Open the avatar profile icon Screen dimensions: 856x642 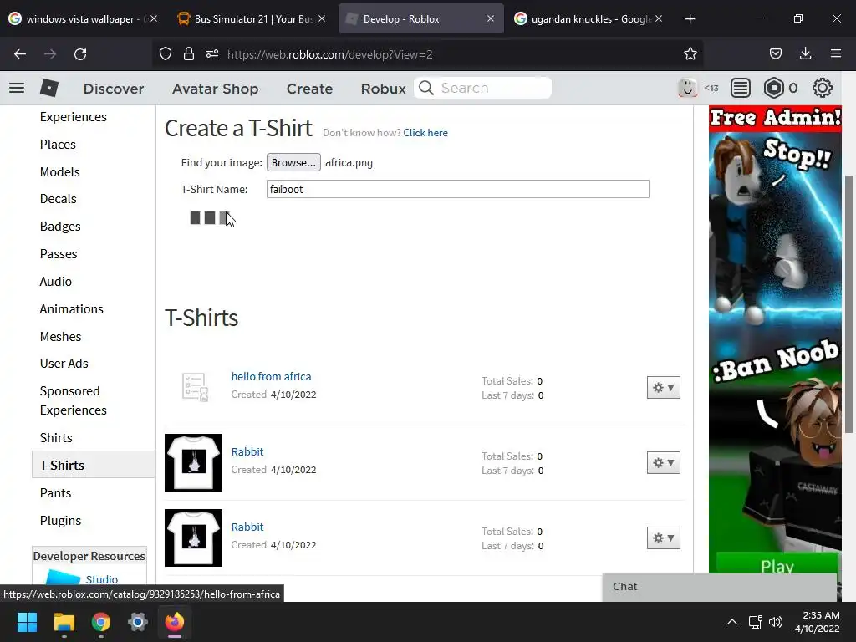(x=687, y=88)
